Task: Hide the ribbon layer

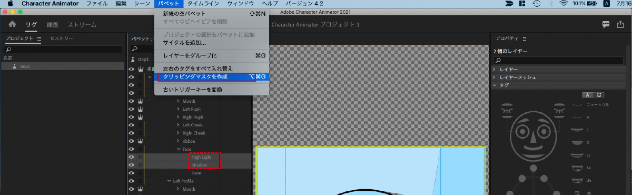Action: [x=132, y=141]
